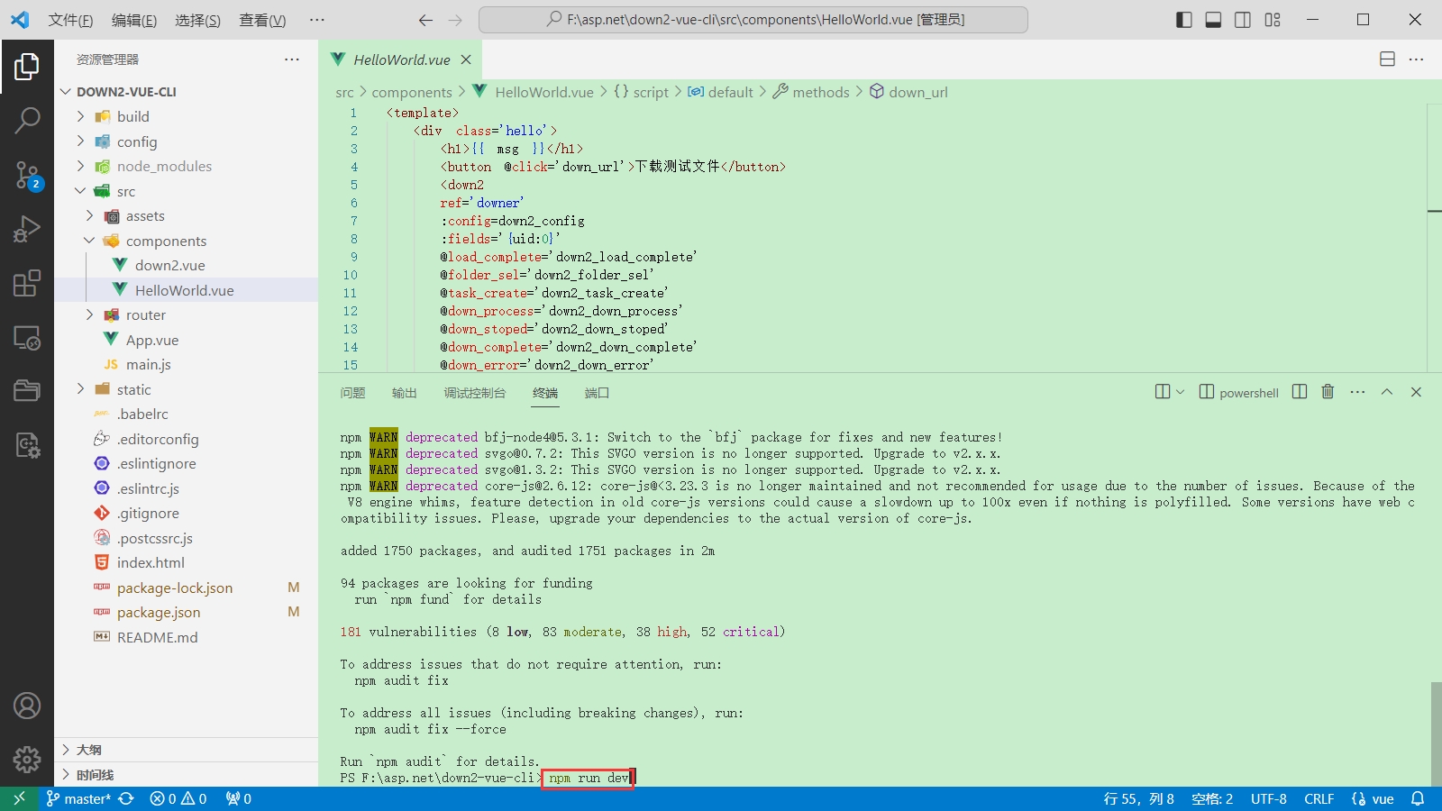Open Accounts menu in activity bar

(x=27, y=706)
